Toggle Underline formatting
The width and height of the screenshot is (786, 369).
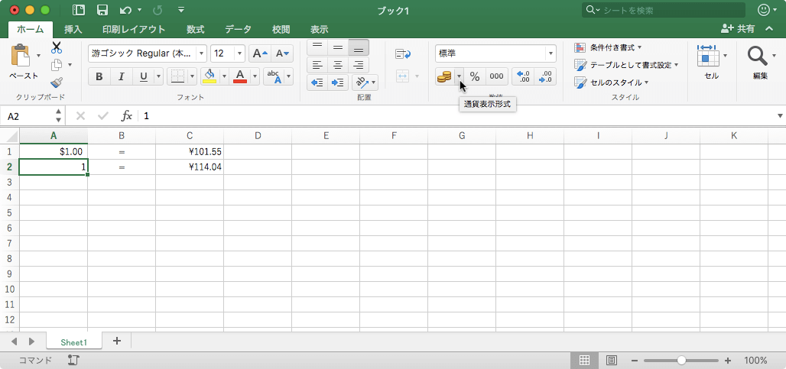coord(144,76)
